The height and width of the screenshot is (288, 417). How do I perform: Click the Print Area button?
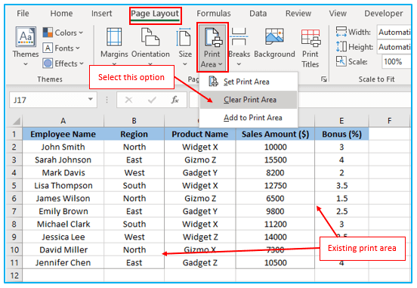tap(212, 47)
